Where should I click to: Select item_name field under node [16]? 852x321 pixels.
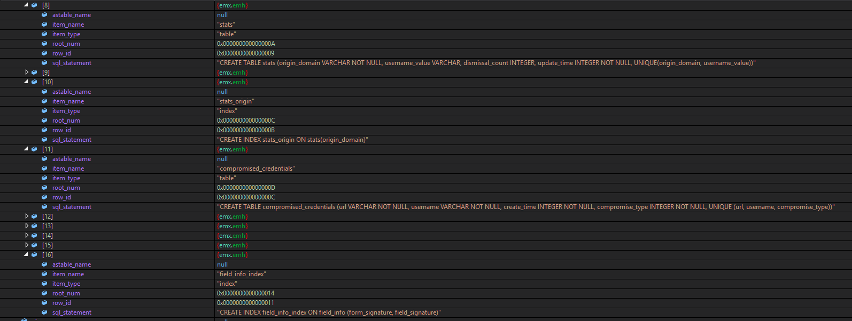[x=68, y=274]
